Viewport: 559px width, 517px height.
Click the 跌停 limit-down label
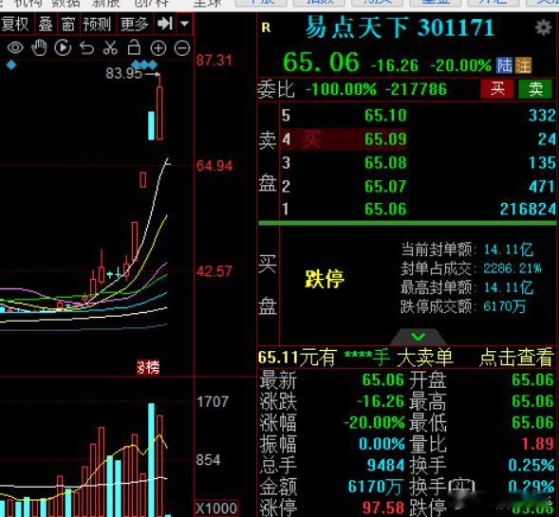pyautogui.click(x=325, y=279)
